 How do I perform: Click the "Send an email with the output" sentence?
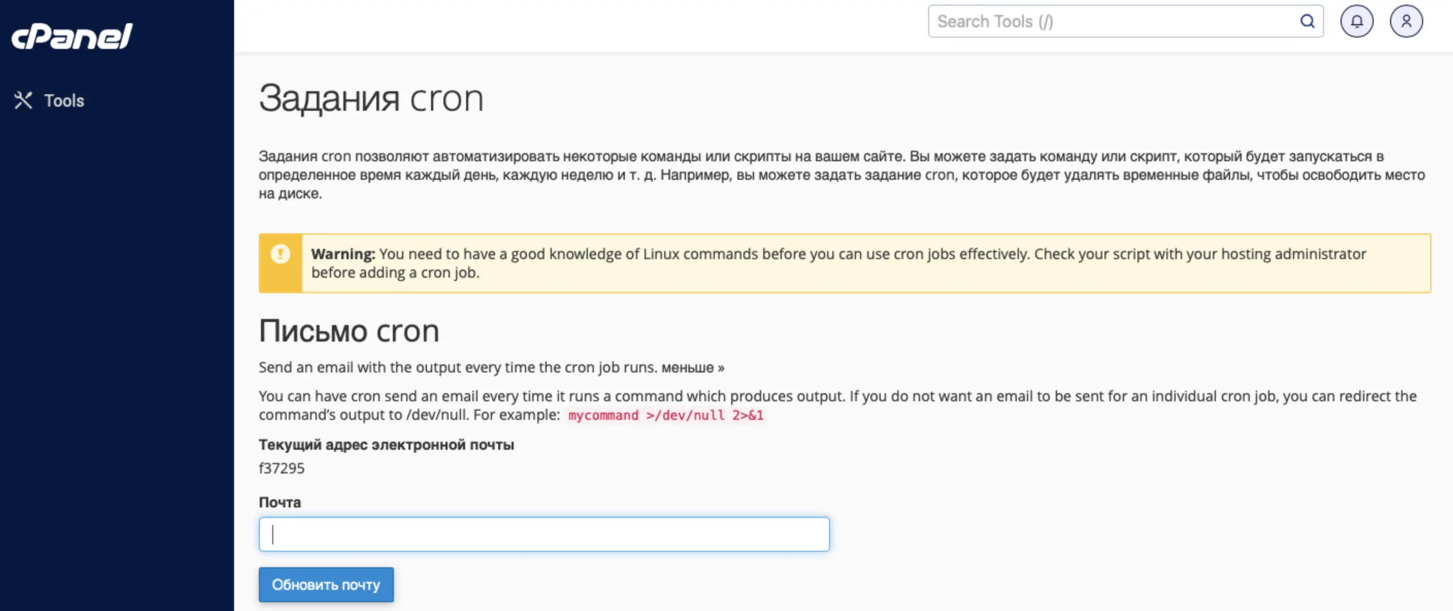point(457,367)
